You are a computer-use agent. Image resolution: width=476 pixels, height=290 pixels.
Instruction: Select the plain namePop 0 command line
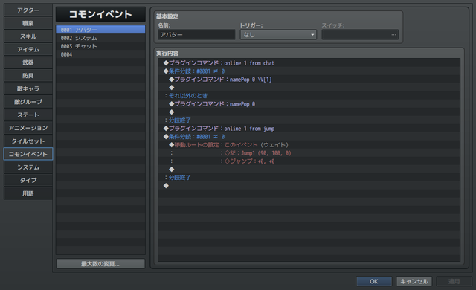309,104
